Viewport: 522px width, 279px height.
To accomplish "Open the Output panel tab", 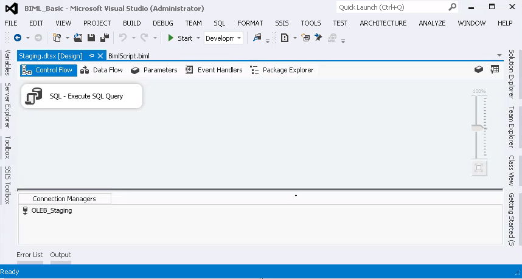I will (x=60, y=255).
